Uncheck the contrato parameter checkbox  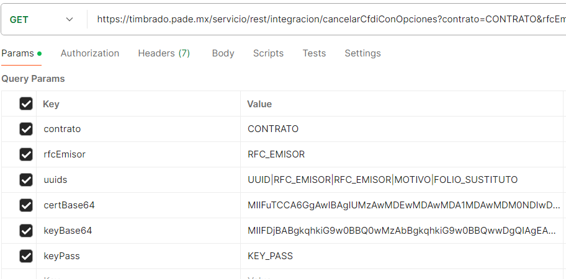point(26,129)
